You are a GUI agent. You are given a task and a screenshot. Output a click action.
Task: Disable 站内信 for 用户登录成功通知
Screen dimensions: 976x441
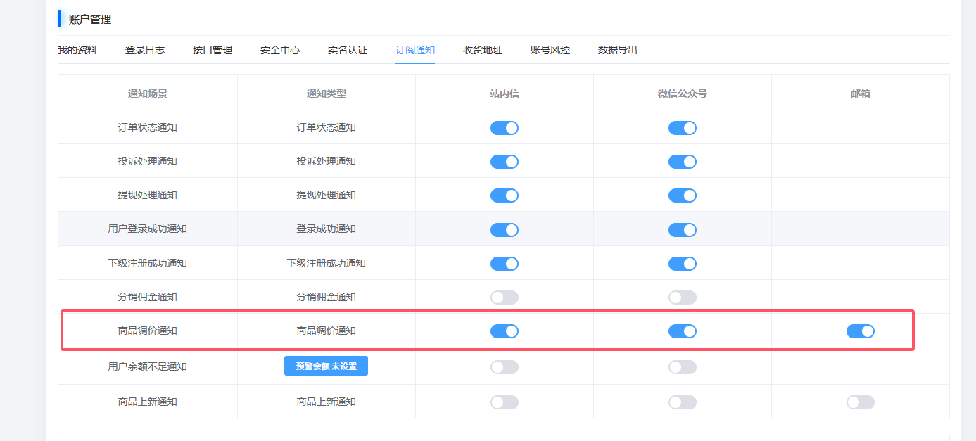(505, 229)
